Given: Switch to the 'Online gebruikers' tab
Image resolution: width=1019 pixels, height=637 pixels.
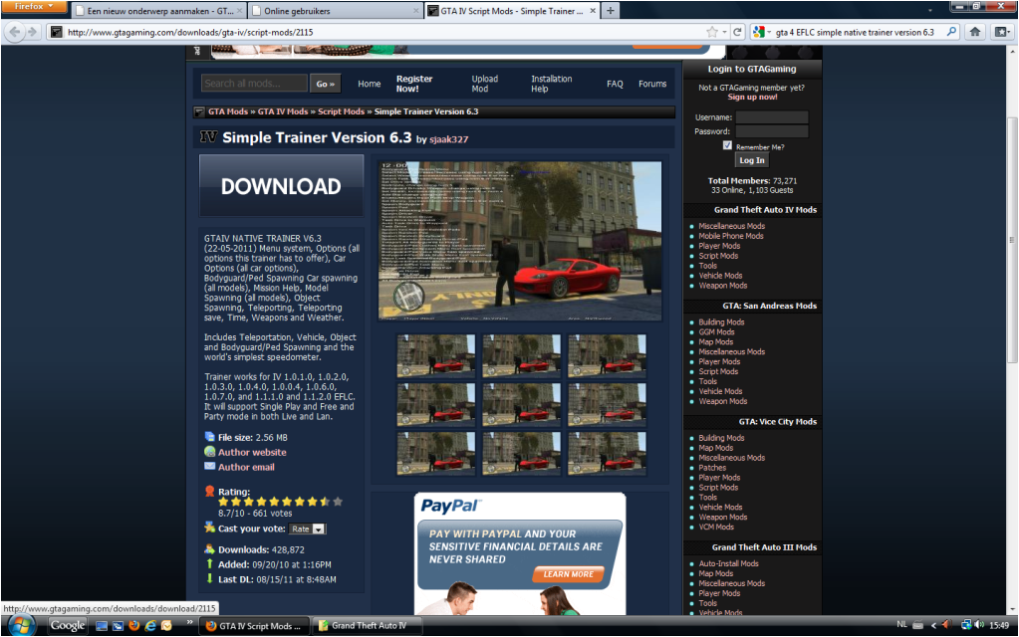Looking at the screenshot, I should [x=336, y=10].
